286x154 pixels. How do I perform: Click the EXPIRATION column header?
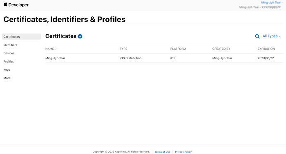click(x=266, y=49)
